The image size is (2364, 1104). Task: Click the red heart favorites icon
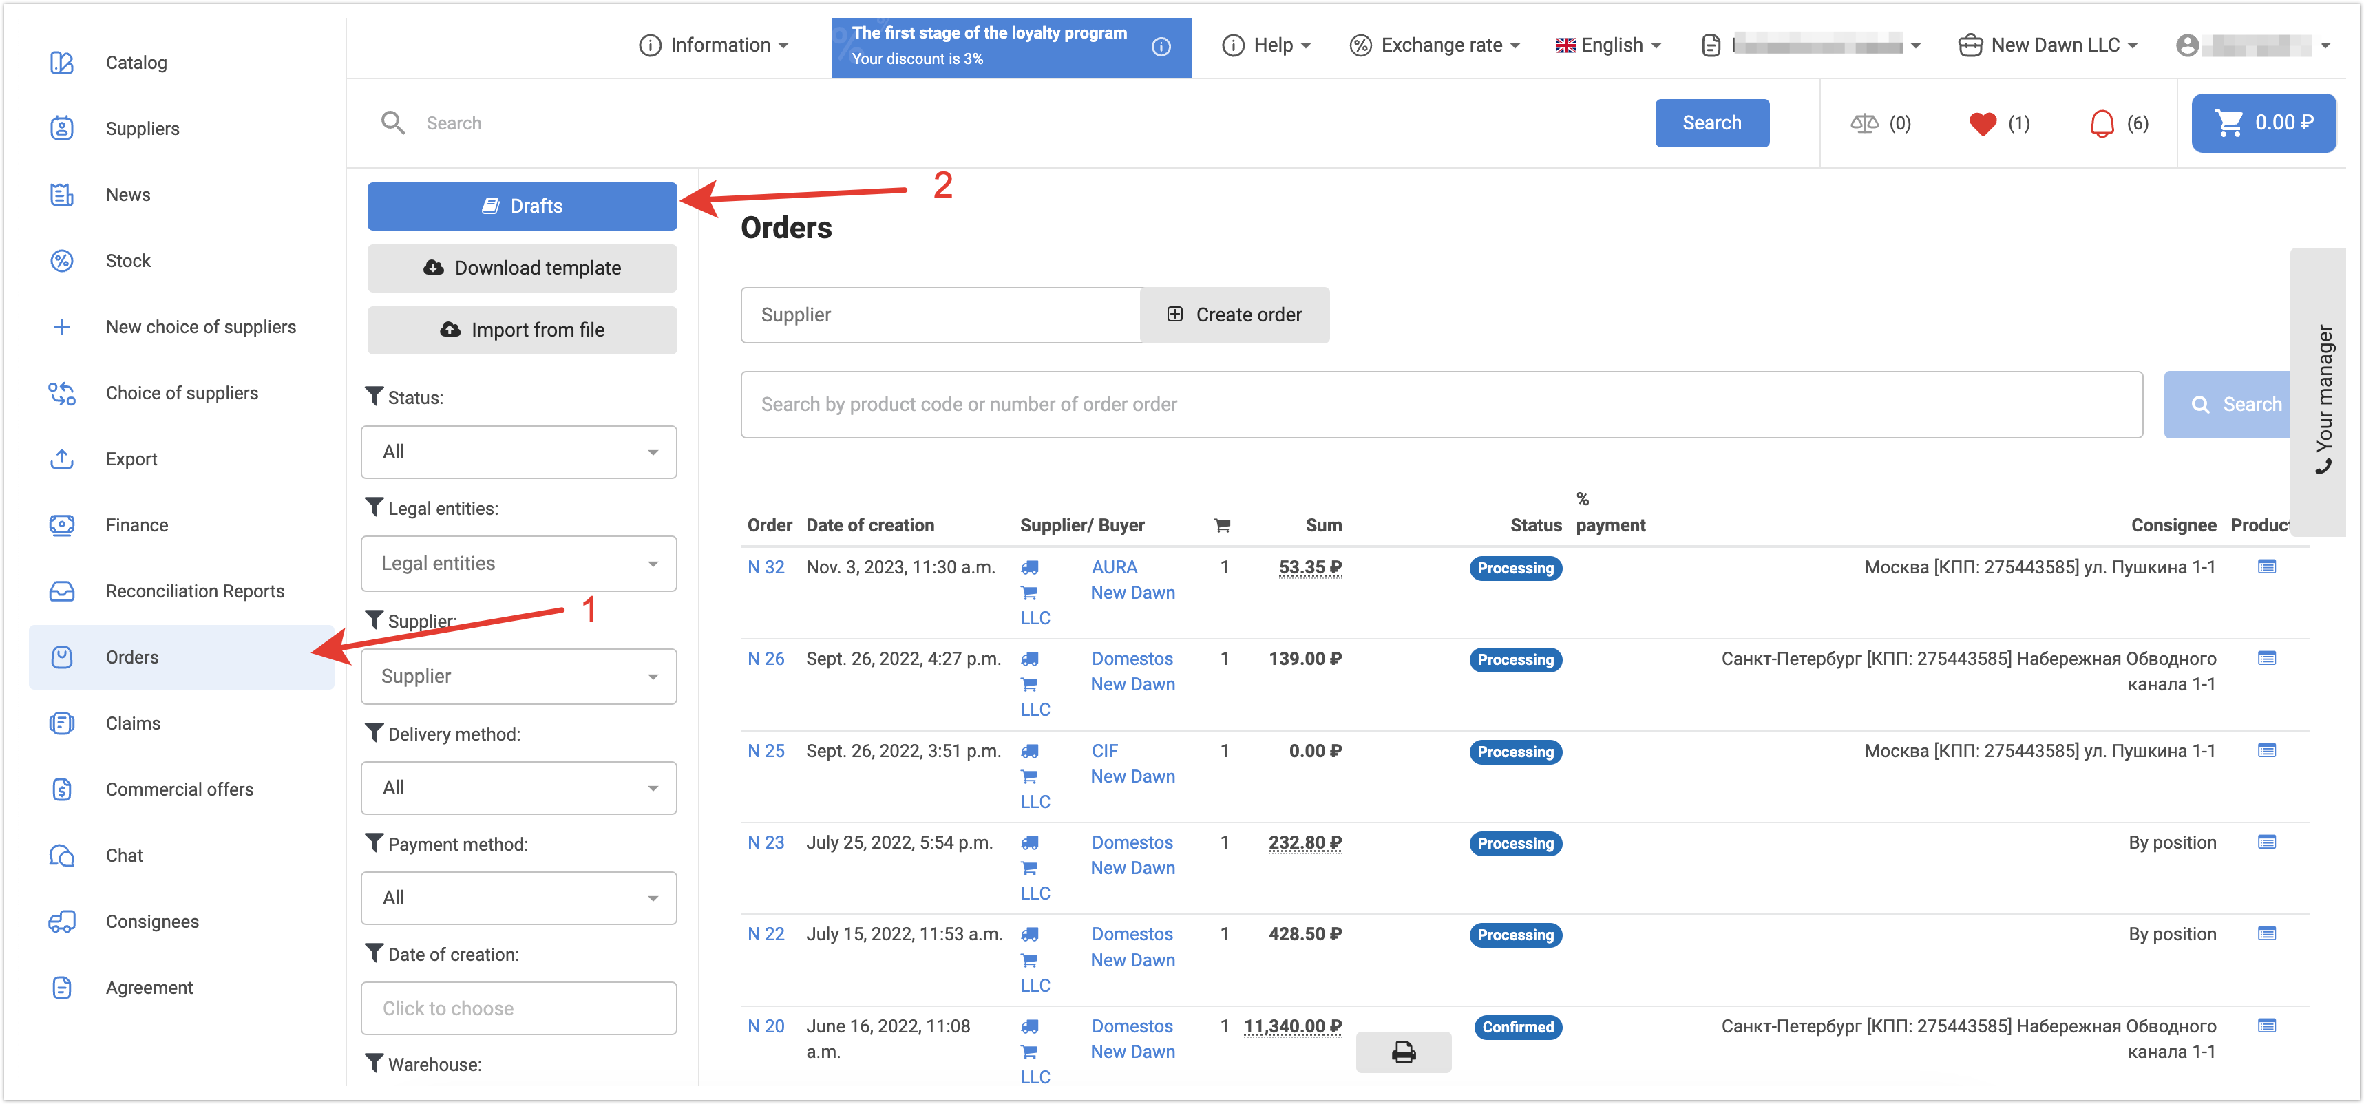tap(1982, 123)
